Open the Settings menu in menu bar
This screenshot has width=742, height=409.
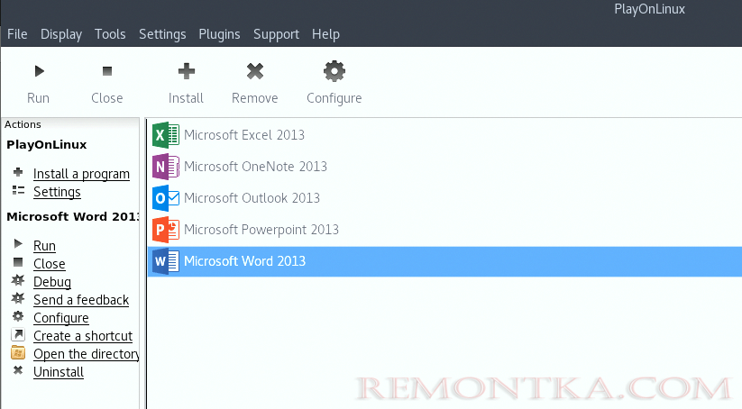tap(162, 34)
